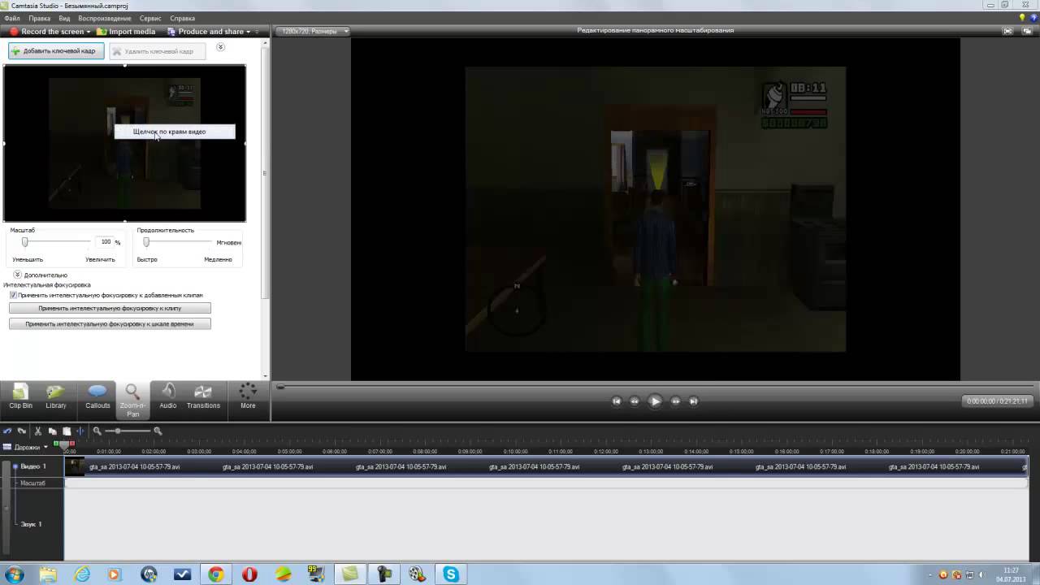Open Windows Explorer folder from taskbar

(x=48, y=574)
